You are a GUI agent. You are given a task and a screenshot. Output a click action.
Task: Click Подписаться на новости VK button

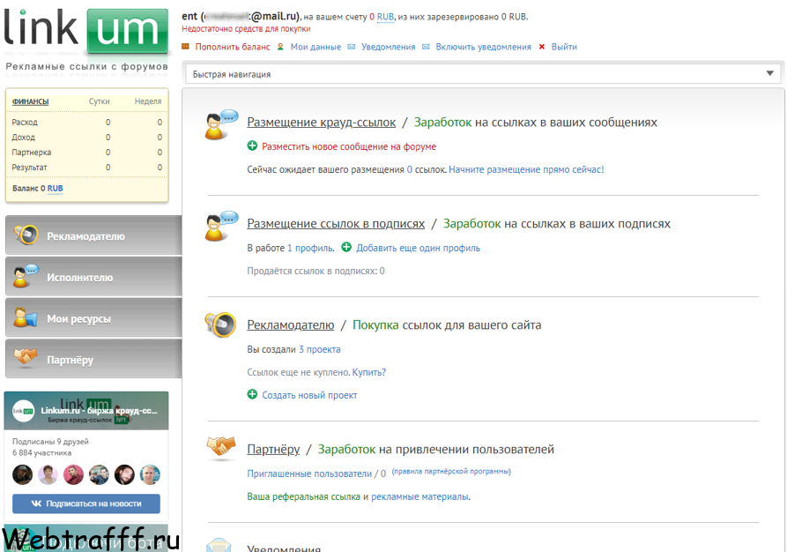click(86, 504)
